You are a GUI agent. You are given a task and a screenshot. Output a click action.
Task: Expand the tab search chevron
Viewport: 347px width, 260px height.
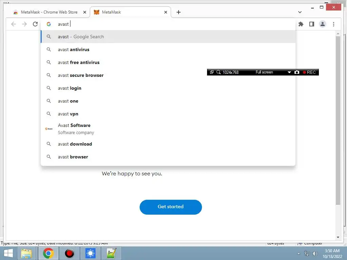pyautogui.click(x=300, y=12)
